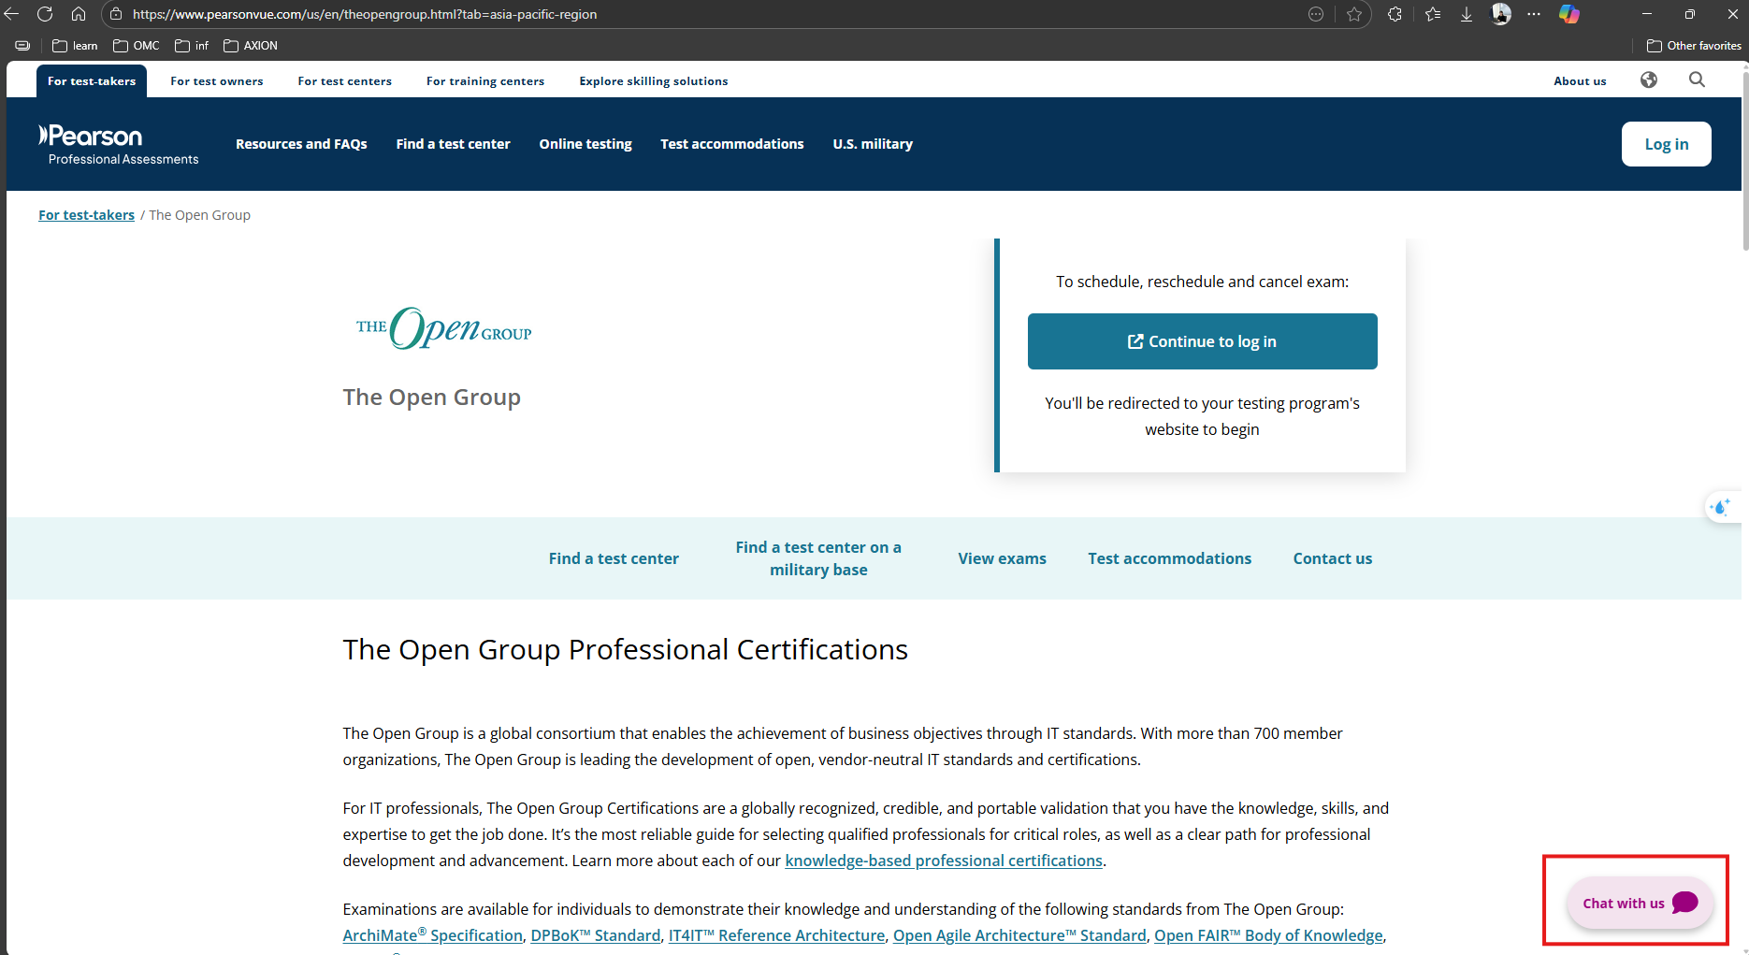The width and height of the screenshot is (1749, 955).
Task: View site information via the lock icon
Action: (x=116, y=14)
